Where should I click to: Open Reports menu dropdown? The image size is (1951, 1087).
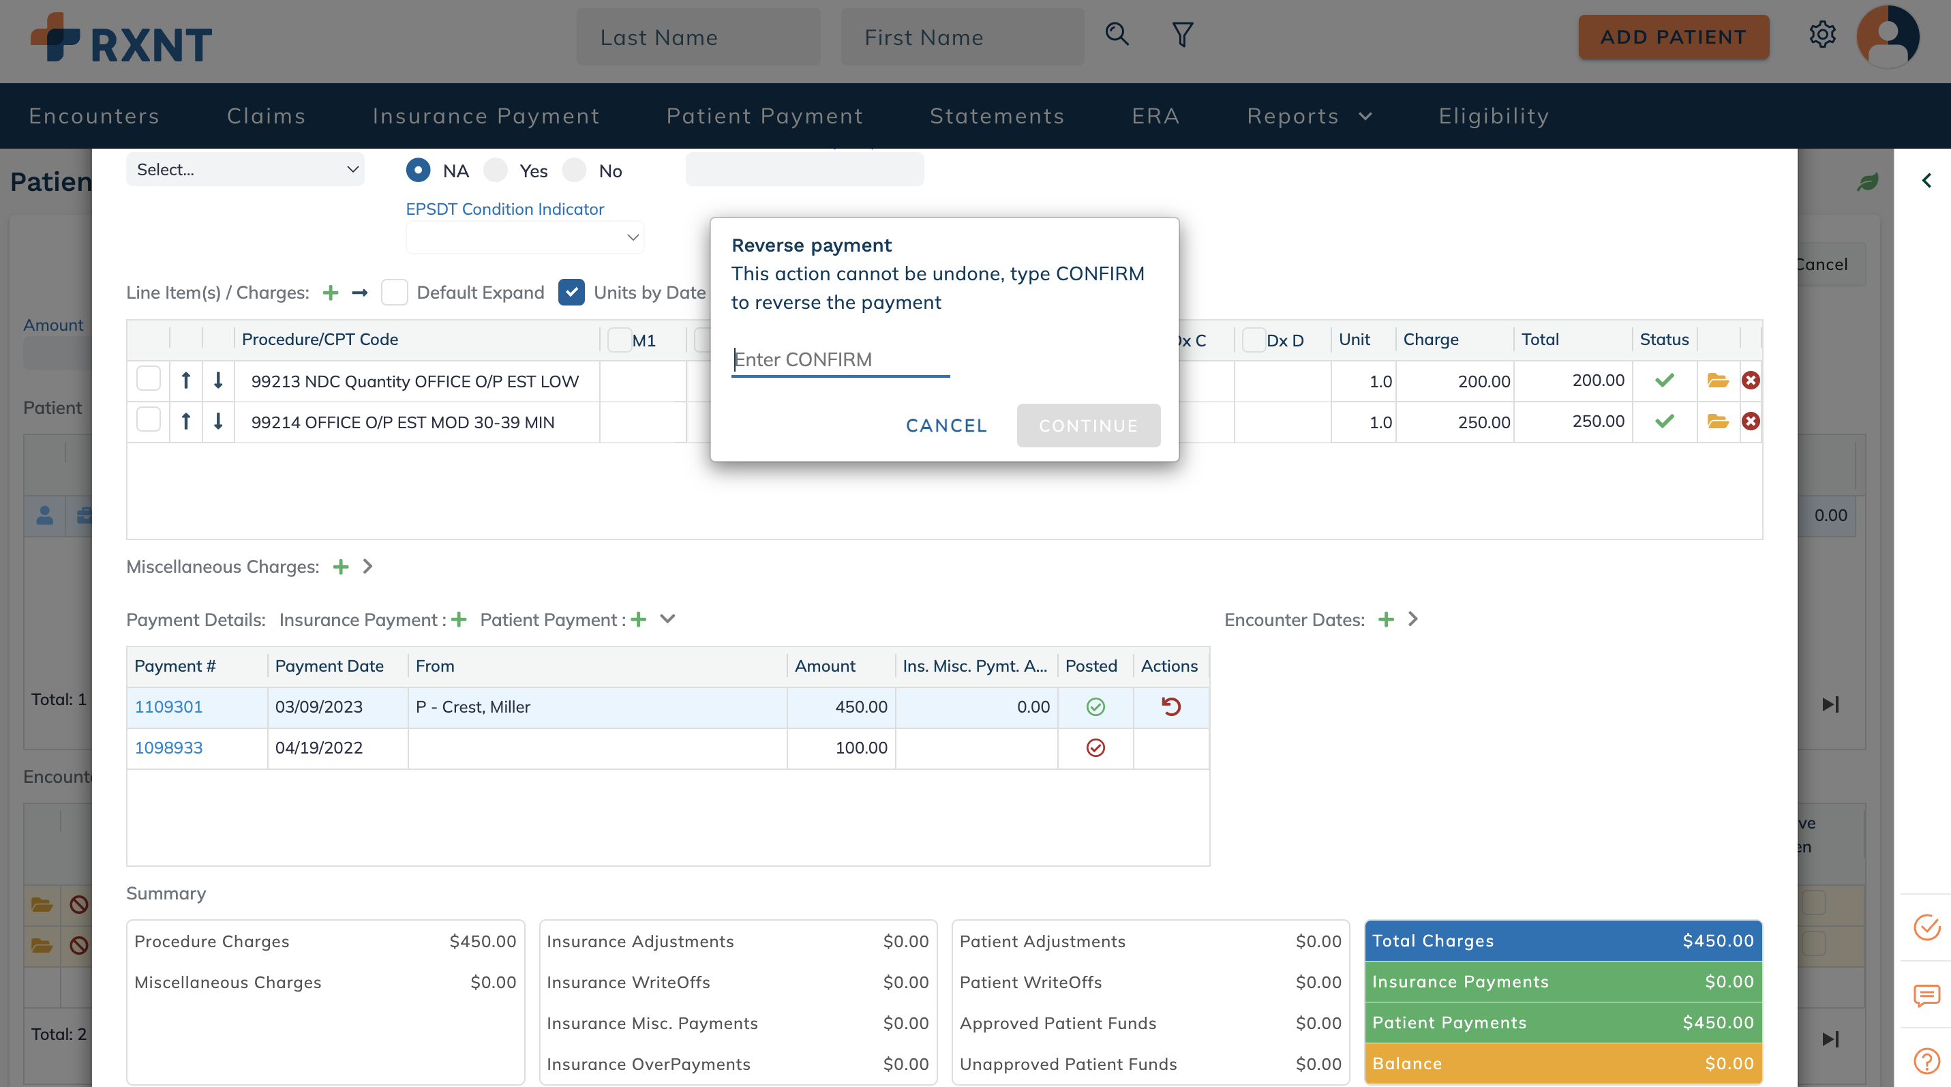click(1310, 116)
